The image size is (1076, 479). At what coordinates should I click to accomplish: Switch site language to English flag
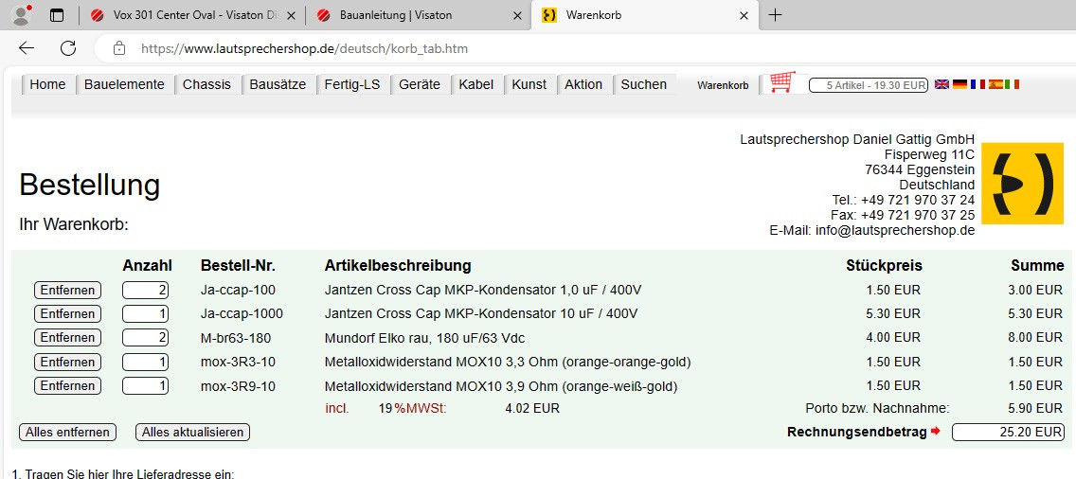pyautogui.click(x=941, y=84)
